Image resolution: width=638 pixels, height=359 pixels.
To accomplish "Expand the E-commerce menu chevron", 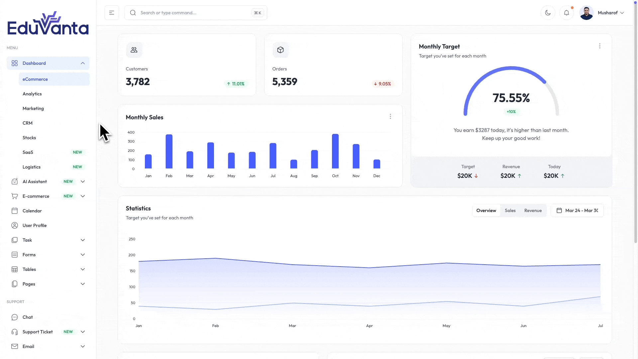I will click(x=83, y=196).
